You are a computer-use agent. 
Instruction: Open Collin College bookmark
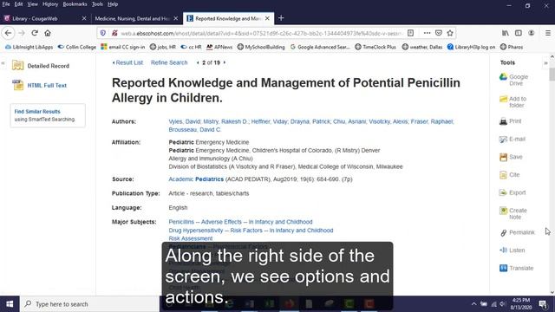point(77,47)
